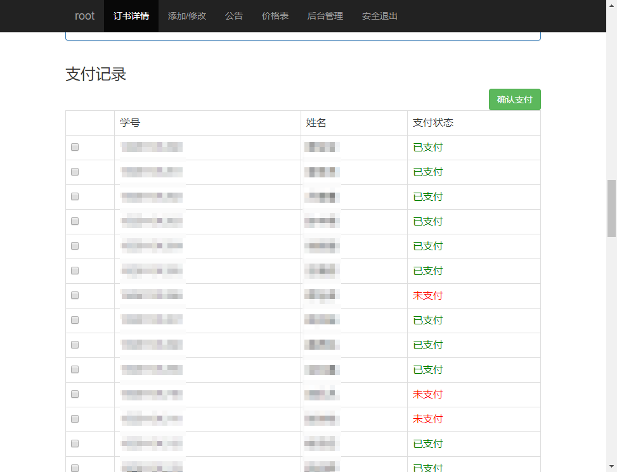Click the 支付状态 column header
The height and width of the screenshot is (472, 617).
pos(433,123)
